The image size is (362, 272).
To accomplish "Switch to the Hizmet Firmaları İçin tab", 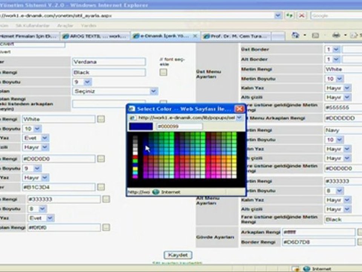I will point(29,36).
